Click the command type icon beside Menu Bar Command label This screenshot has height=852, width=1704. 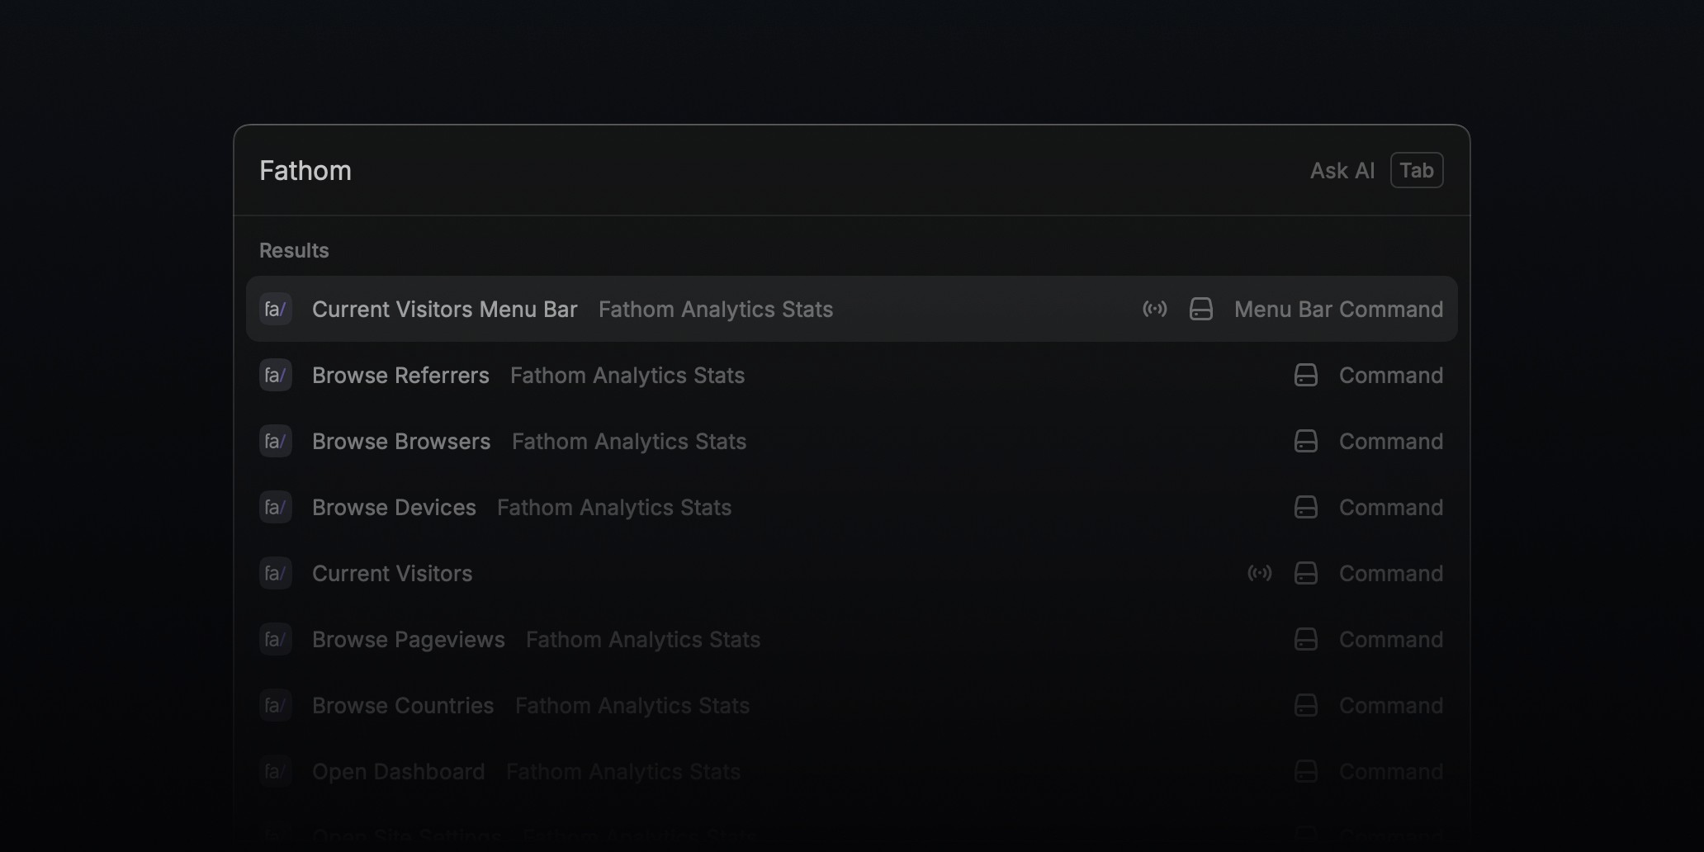pos(1201,309)
